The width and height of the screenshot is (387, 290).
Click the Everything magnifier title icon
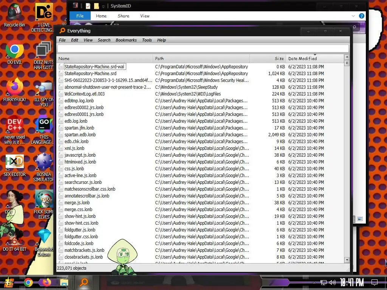pos(62,31)
